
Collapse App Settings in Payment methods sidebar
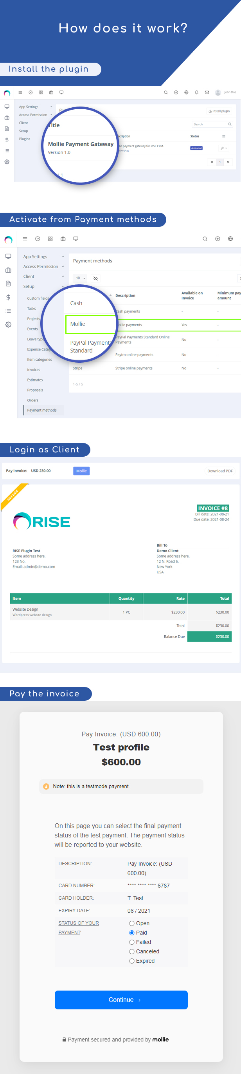pos(63,257)
